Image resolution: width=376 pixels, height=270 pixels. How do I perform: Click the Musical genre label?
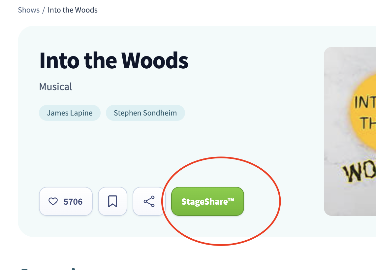point(56,86)
